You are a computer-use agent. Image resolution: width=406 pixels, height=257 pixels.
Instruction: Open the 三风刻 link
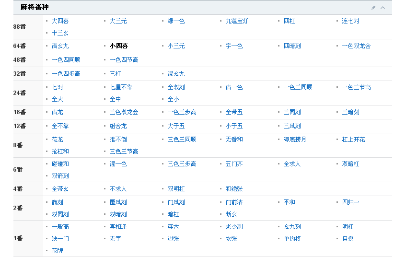[x=292, y=126]
